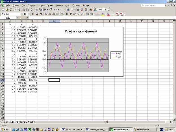Expand the font size dropdown
Image resolution: width=176 pixels, height=132 pixels.
29,14
